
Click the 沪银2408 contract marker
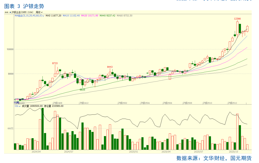coord(58,103)
